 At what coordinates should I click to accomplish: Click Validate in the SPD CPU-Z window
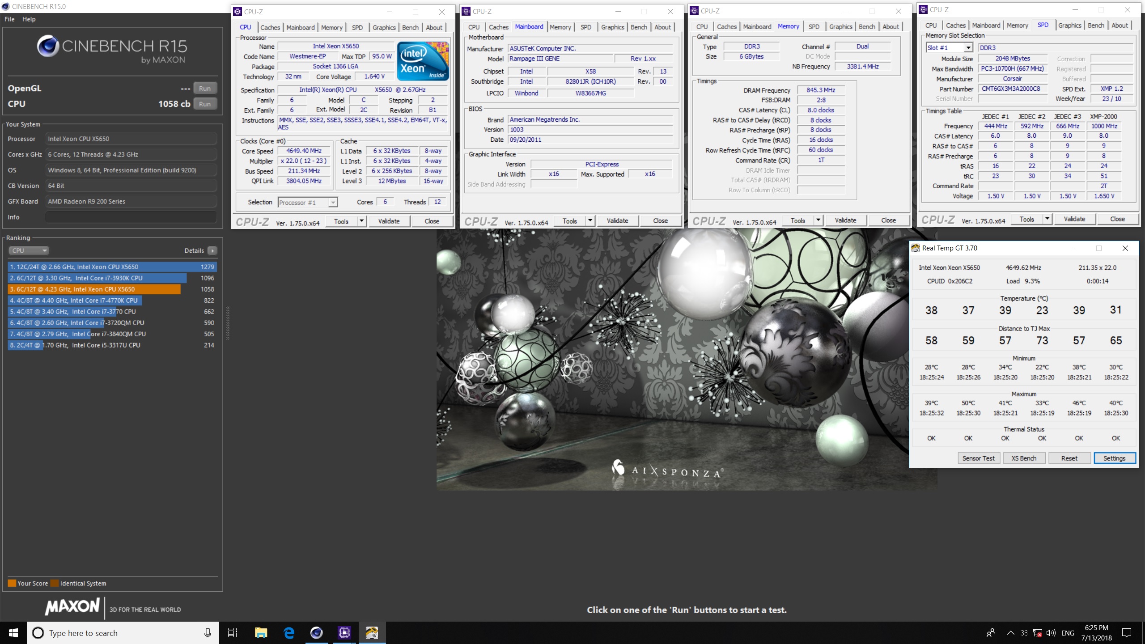tap(1074, 219)
